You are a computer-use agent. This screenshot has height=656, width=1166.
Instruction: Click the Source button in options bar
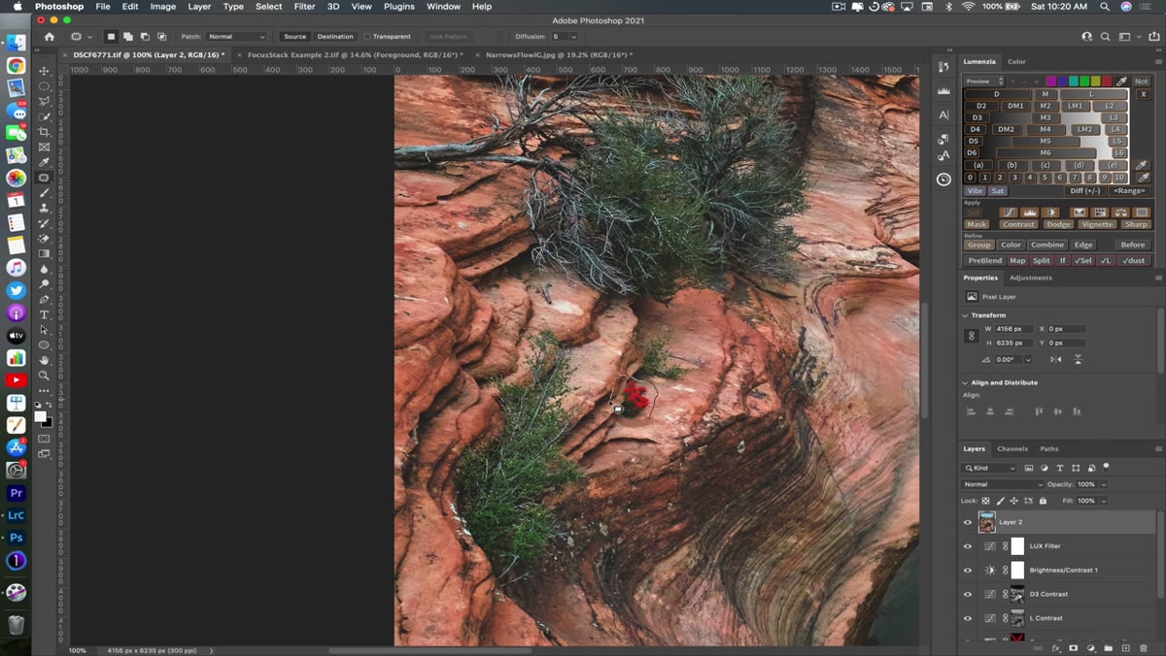click(294, 37)
